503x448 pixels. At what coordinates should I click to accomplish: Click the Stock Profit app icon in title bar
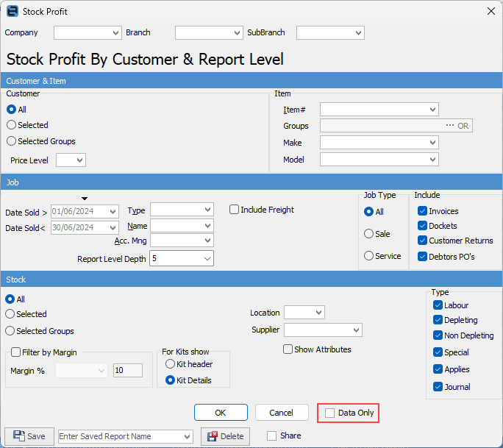12,11
